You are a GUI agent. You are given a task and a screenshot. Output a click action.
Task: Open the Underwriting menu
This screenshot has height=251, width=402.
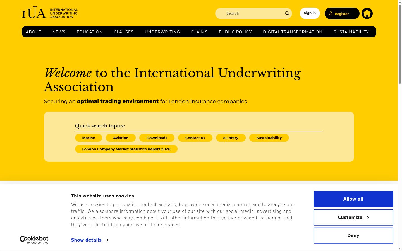coord(162,32)
